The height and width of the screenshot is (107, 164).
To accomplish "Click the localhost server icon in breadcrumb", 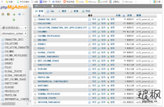I will coord(36,6).
